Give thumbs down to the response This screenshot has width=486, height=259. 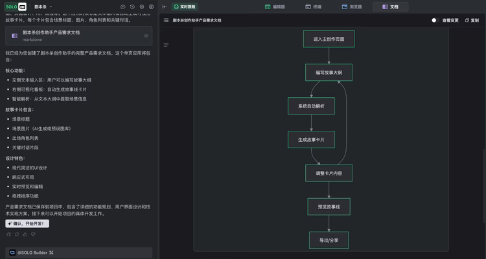(x=32, y=234)
